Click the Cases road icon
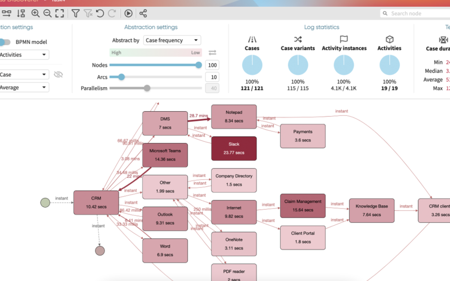Viewport: 450px width, 281px height. (252, 40)
